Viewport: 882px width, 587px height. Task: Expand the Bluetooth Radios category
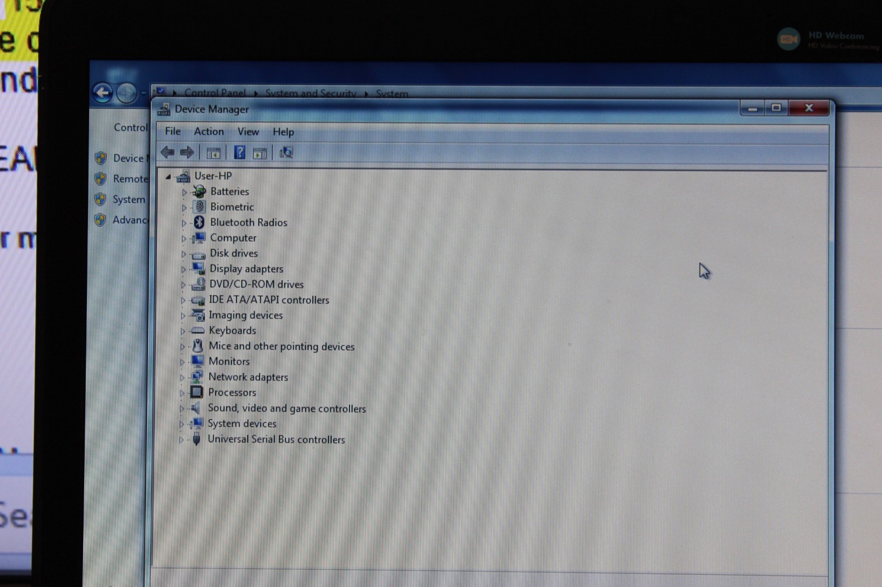point(184,223)
